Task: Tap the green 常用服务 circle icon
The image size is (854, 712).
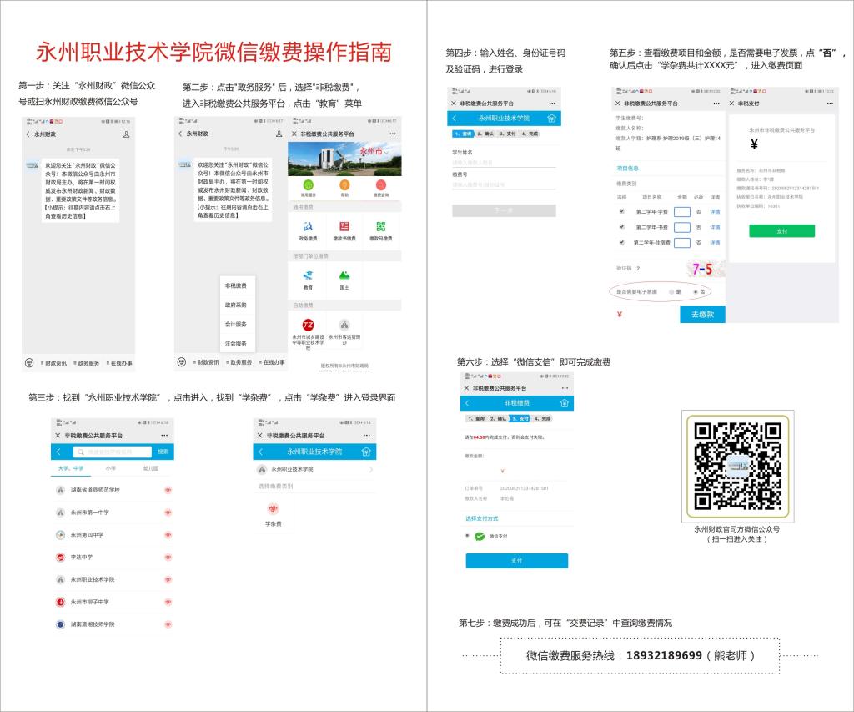Action: point(309,184)
